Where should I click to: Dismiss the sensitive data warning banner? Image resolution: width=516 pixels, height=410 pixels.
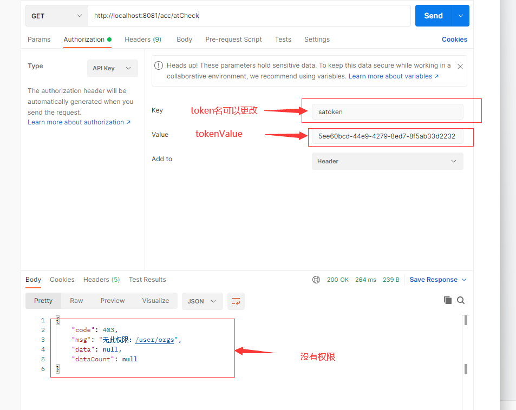coord(460,67)
